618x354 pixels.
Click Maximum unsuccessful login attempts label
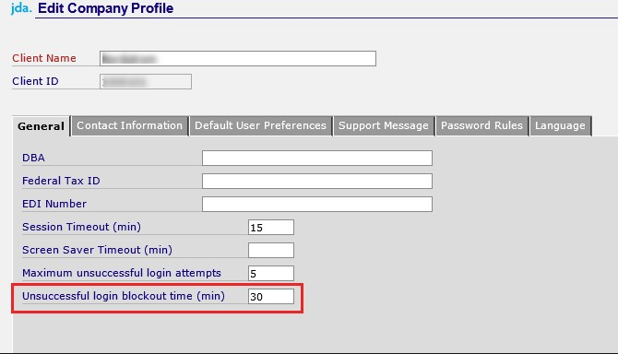[122, 273]
